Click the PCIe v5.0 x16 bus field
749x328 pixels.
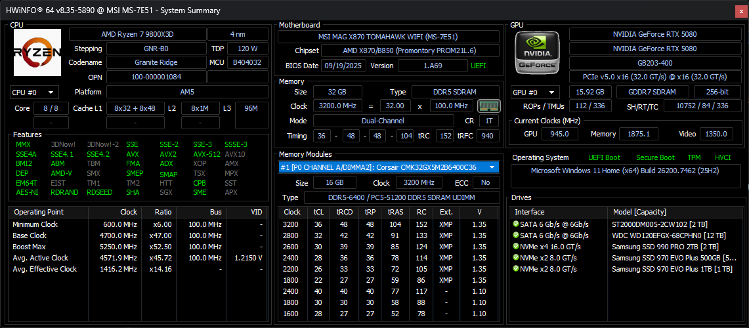pos(654,77)
